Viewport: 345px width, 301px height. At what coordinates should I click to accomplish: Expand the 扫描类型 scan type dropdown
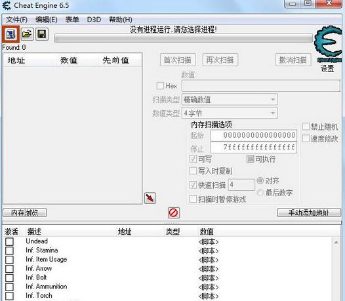coord(230,100)
